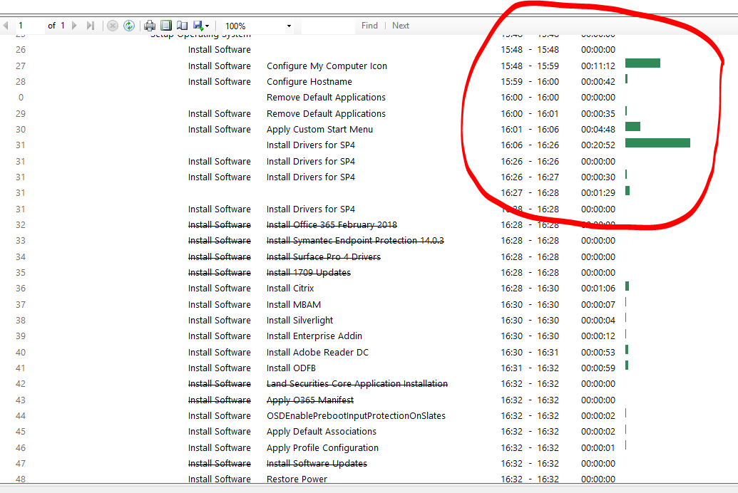Screen dimensions: 738x493
Task: Select the Install Citrix row text
Action: (289, 289)
